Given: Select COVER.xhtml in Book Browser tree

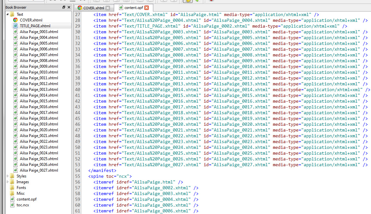Looking at the screenshot, I should click(x=31, y=20).
